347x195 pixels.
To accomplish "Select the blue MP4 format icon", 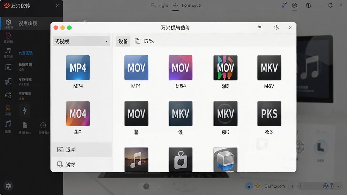I will pos(78,67).
